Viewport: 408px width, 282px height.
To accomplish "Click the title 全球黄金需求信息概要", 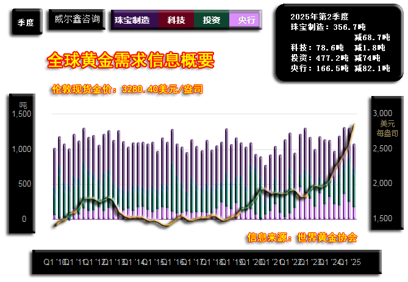I will coord(131,60).
